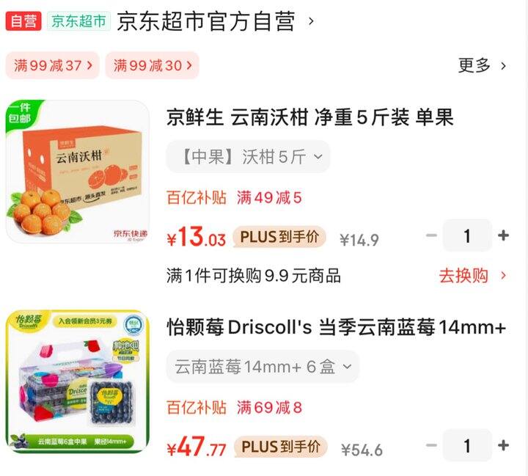Viewport: 528px width, 476px height.
Task: Click the PLUS到手价 badge for blueberries
Action: 280,447
